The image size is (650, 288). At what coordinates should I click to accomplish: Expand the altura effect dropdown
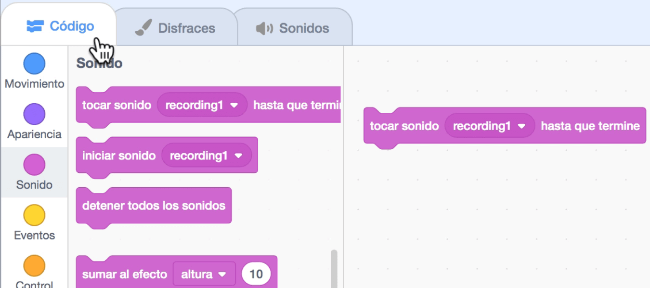(222, 274)
